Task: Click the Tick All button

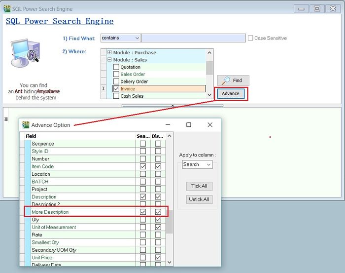Action: click(199, 186)
